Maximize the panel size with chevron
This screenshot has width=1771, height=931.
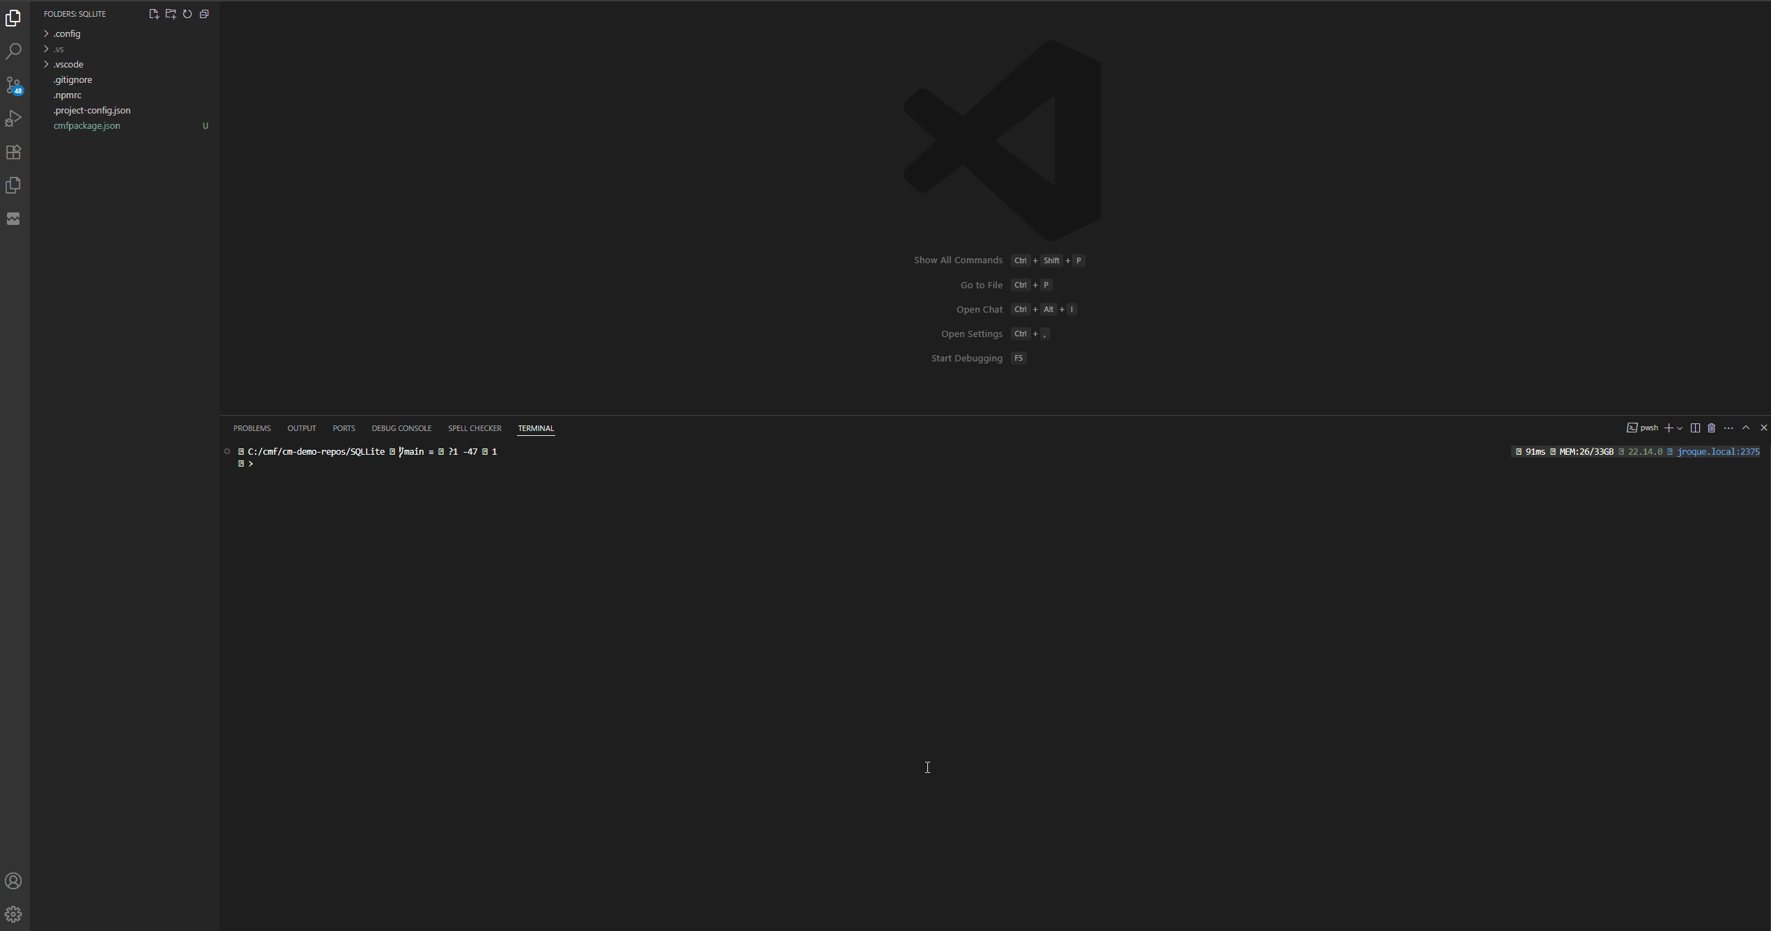1746,428
